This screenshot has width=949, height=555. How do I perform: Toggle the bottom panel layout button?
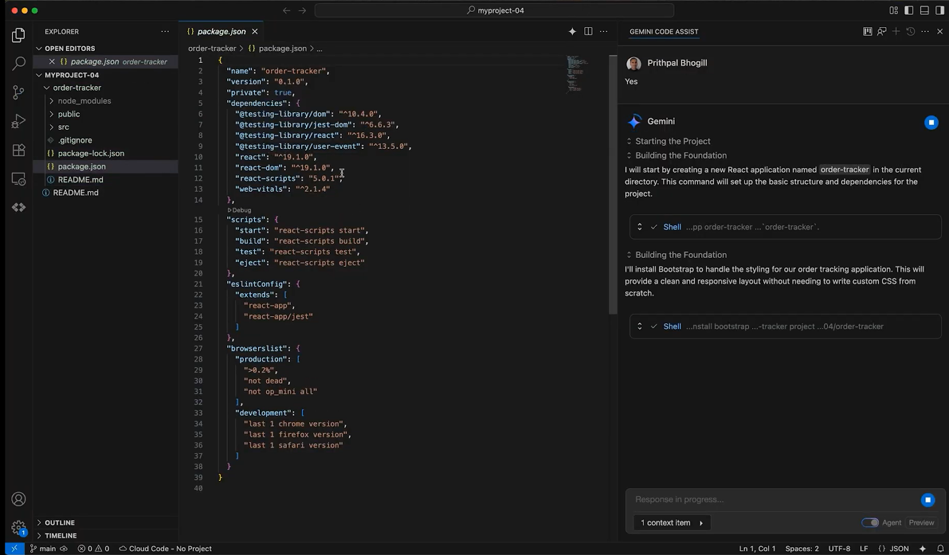click(924, 10)
